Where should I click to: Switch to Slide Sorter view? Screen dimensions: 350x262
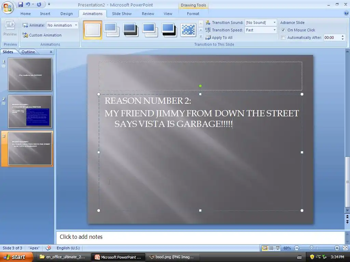pos(271,248)
